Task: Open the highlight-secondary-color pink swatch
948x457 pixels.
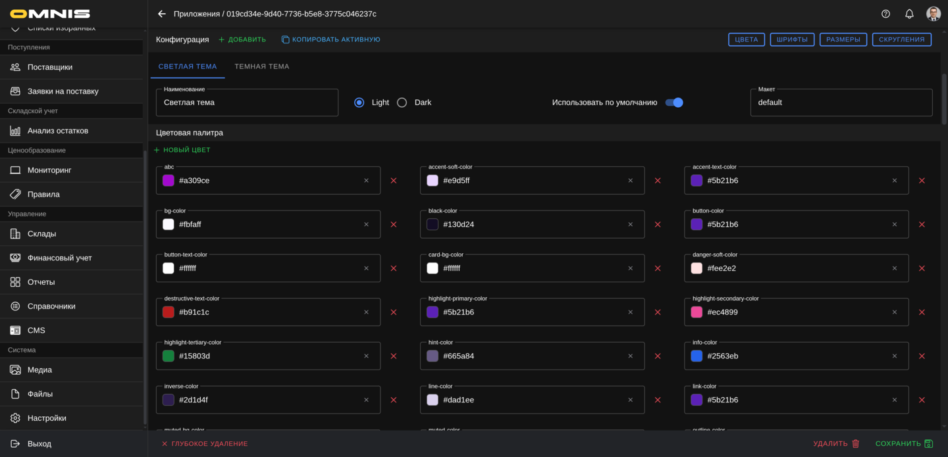Action: pos(697,312)
